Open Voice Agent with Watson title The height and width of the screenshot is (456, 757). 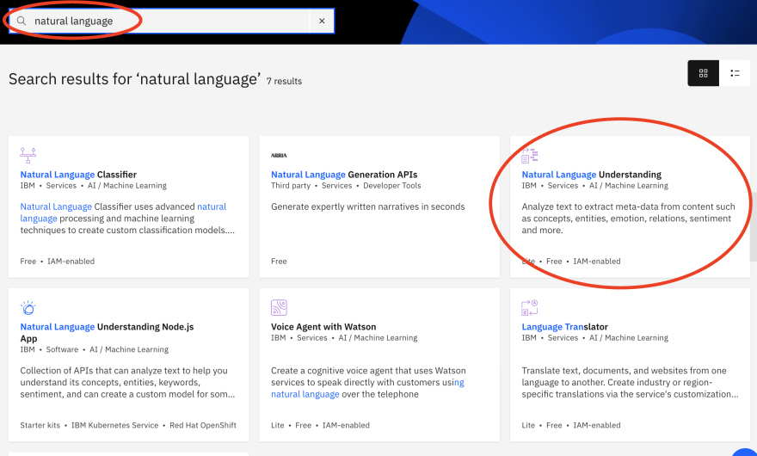tap(323, 327)
